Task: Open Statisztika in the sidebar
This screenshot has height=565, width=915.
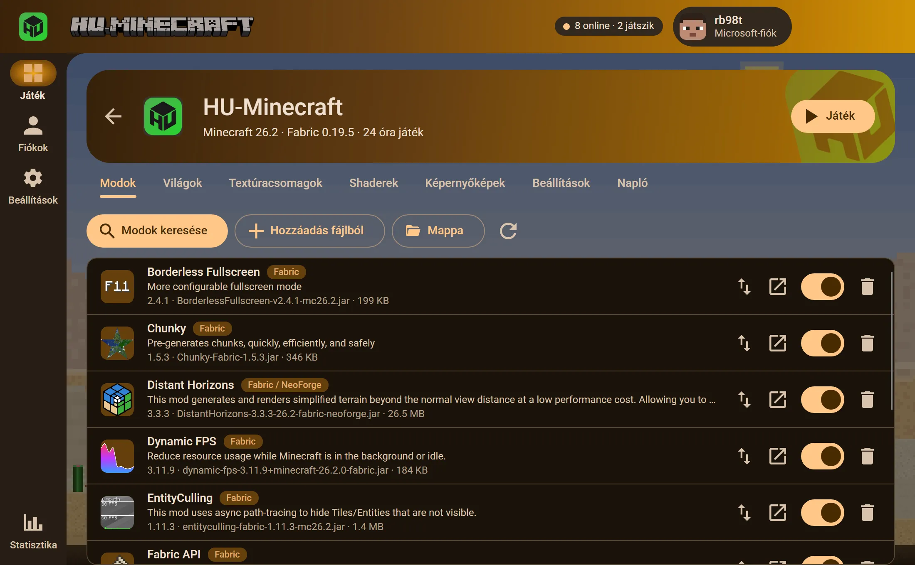Action: click(33, 531)
